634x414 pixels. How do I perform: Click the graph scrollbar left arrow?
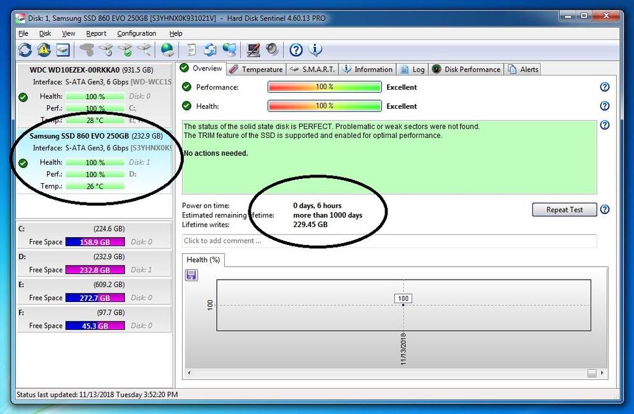click(189, 373)
